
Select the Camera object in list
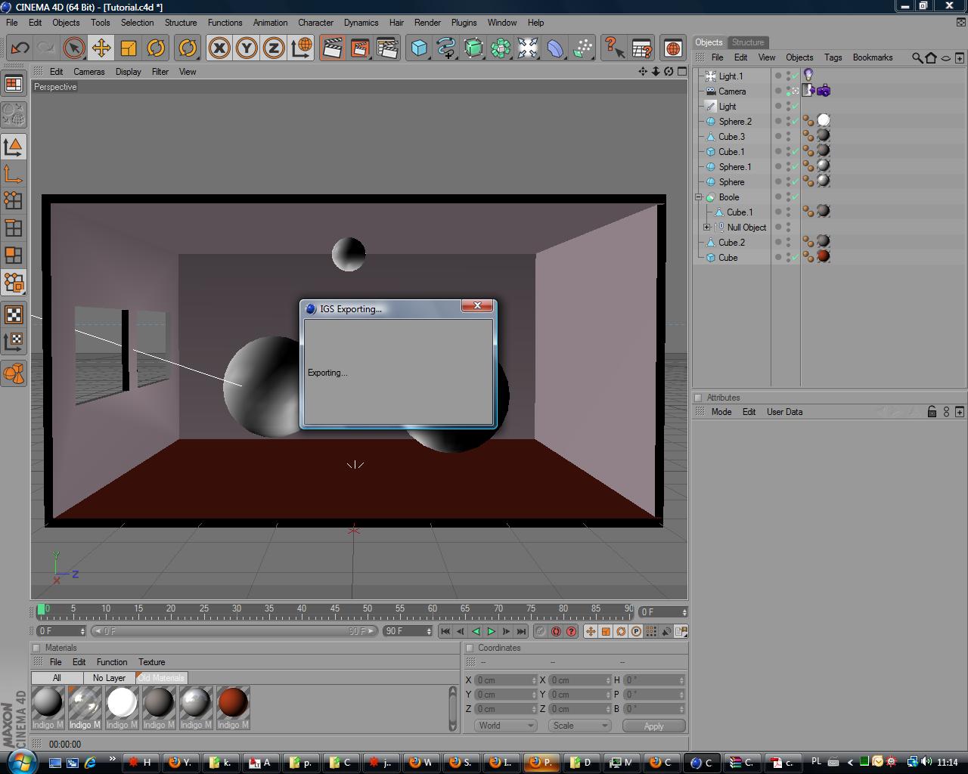pyautogui.click(x=731, y=91)
